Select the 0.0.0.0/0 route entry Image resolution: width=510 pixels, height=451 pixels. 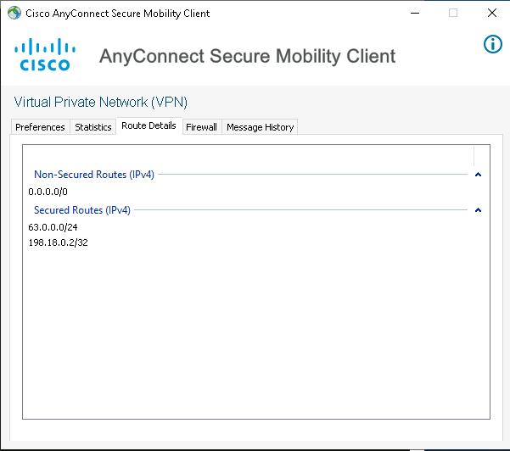pyautogui.click(x=48, y=192)
